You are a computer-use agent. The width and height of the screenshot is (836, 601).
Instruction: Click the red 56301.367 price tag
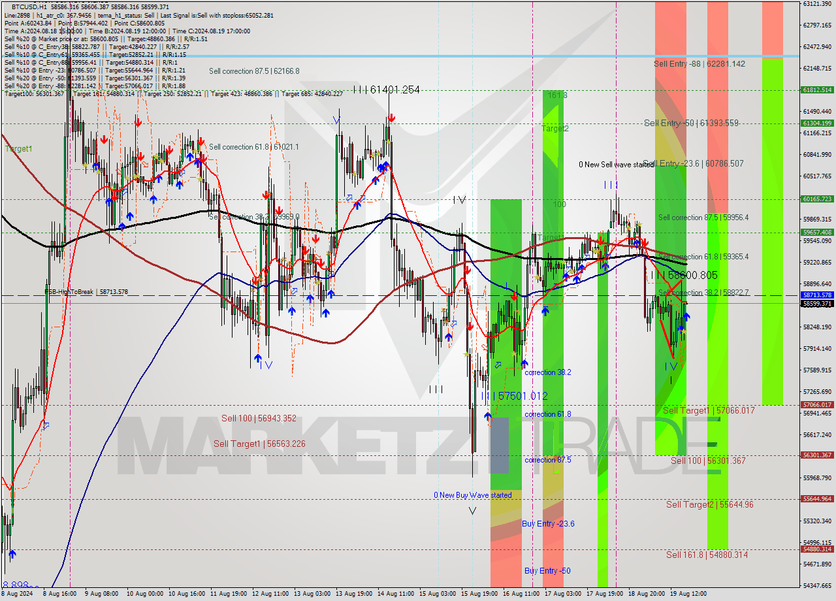click(817, 455)
